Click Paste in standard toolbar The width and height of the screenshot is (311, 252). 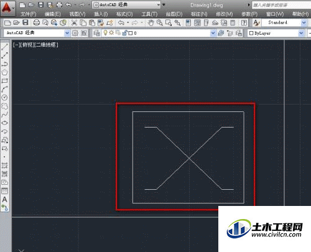coord(92,22)
